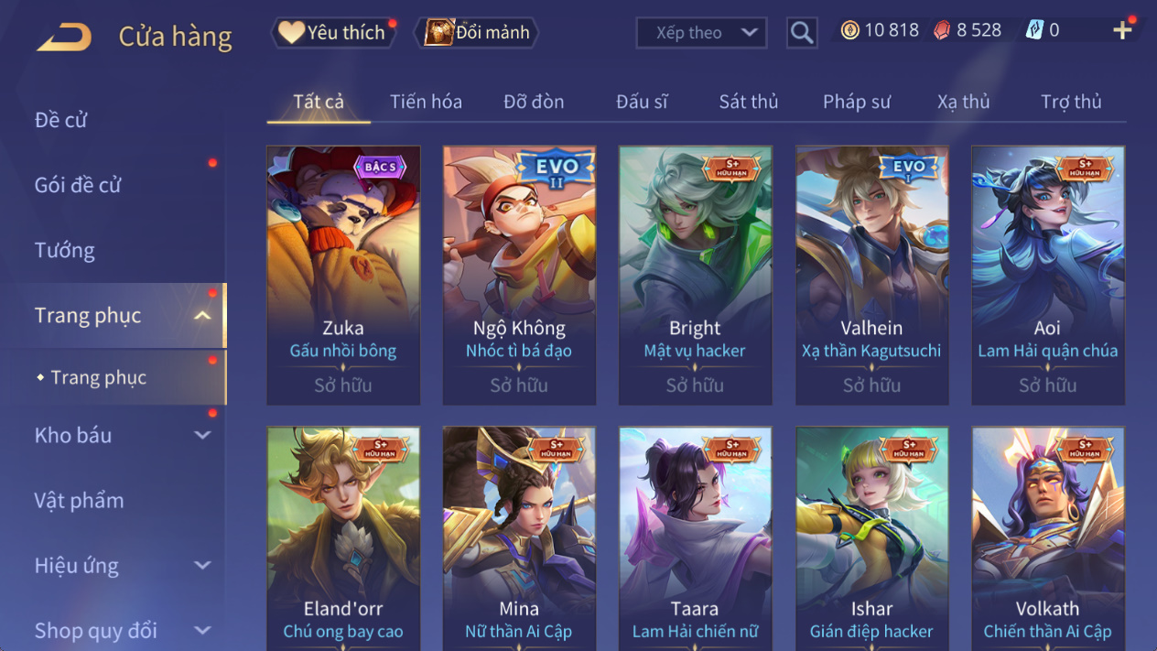The image size is (1157, 651).
Task: Expand the Hiệu ứng sidebar section
Action: coord(203,566)
